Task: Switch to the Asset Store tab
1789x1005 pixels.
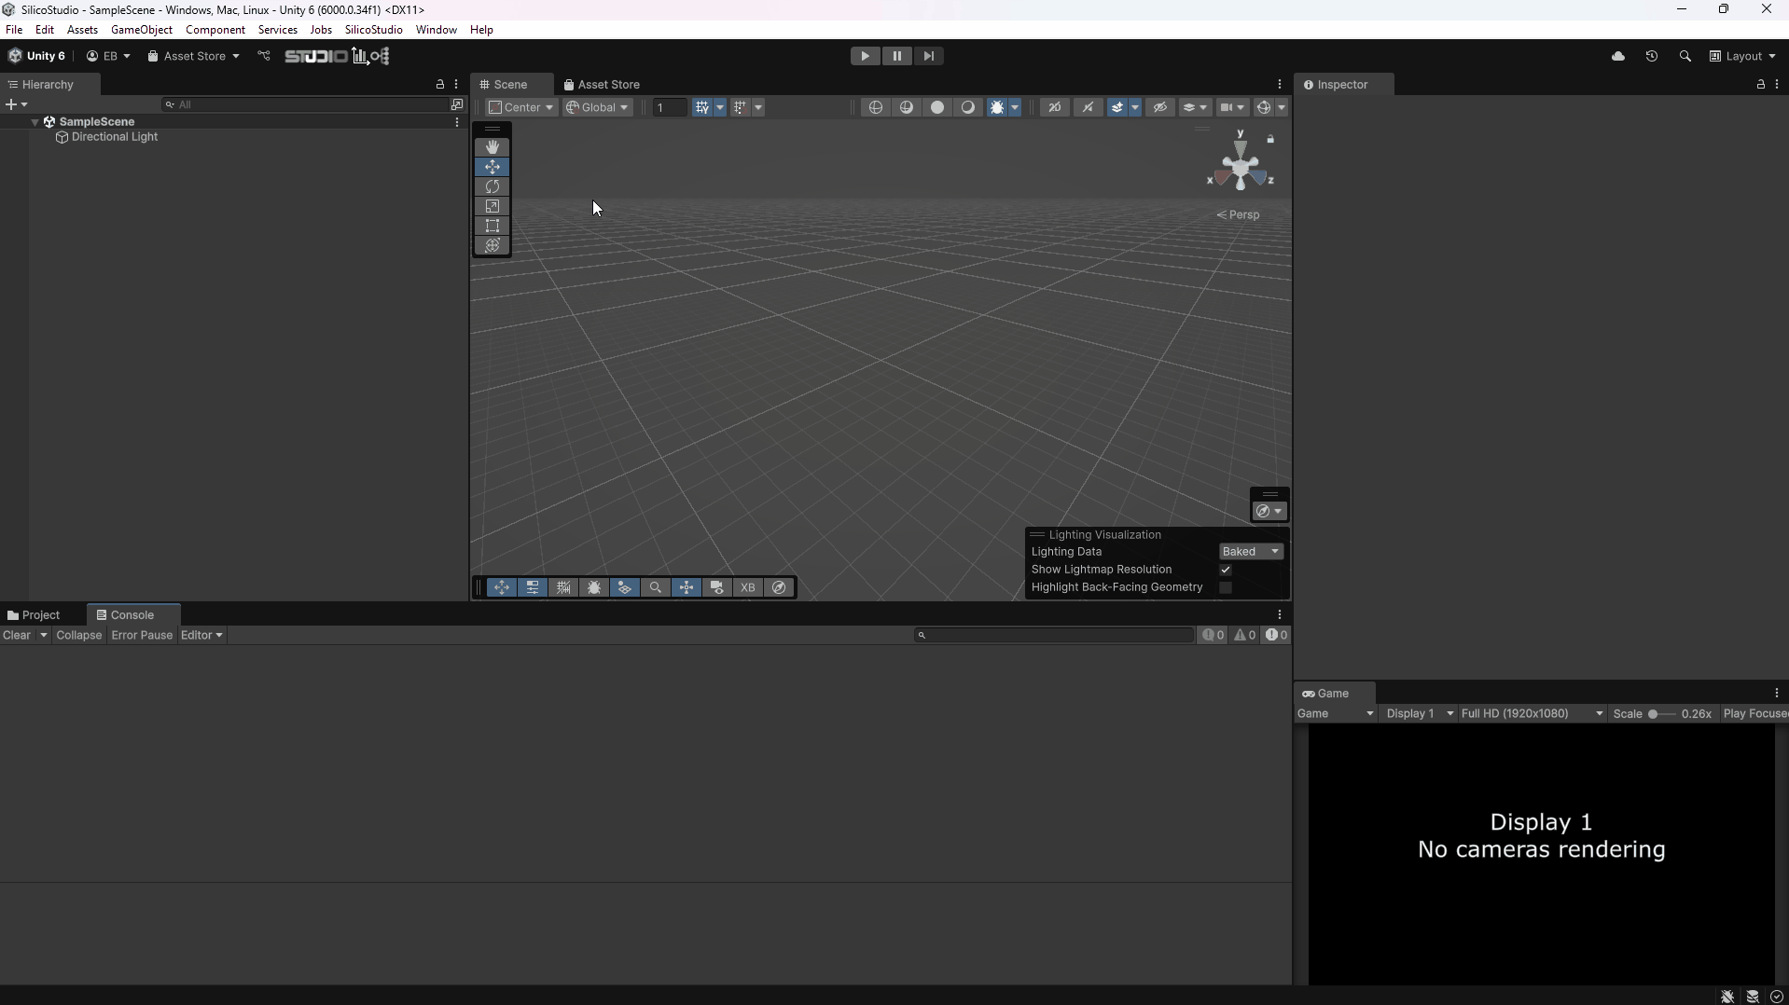Action: point(603,84)
